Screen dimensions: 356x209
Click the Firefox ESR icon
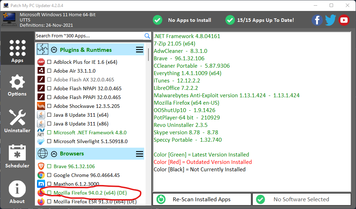click(x=41, y=202)
